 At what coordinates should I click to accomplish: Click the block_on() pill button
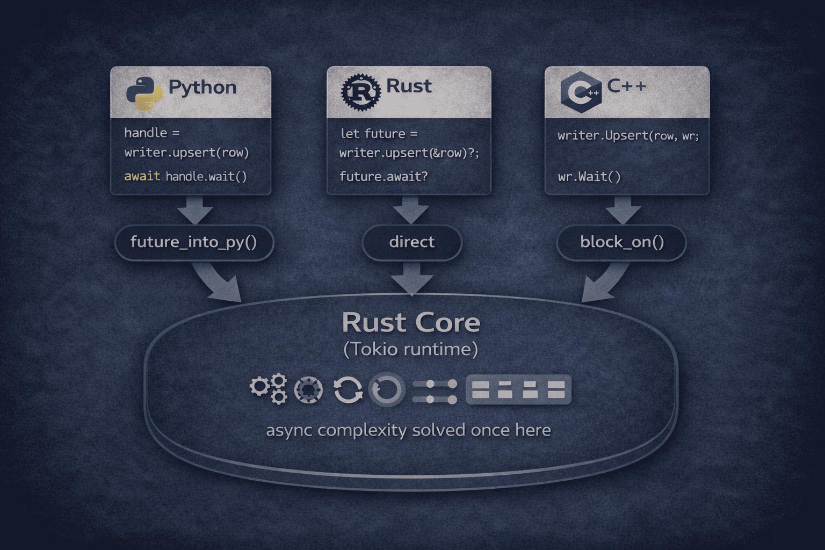(x=623, y=243)
